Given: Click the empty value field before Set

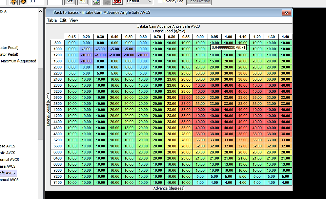Looking at the screenshot, I should [x=55, y=1].
